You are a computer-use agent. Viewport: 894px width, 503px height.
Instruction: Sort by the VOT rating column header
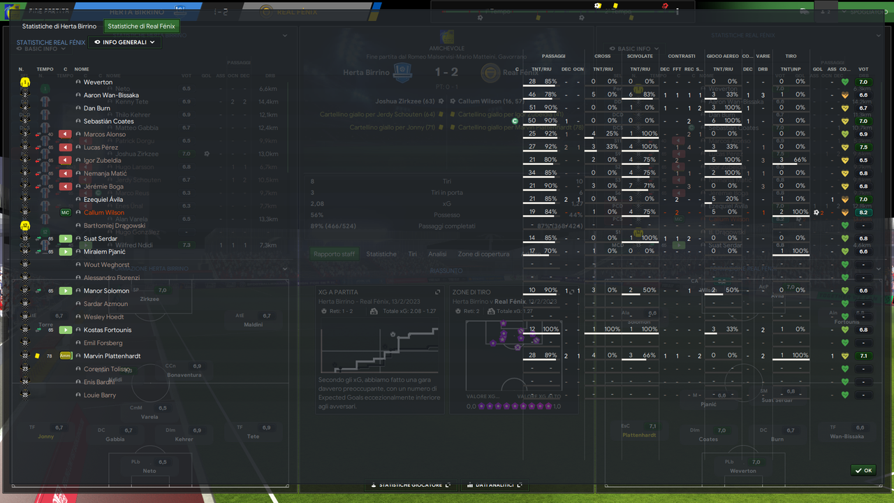(x=863, y=69)
